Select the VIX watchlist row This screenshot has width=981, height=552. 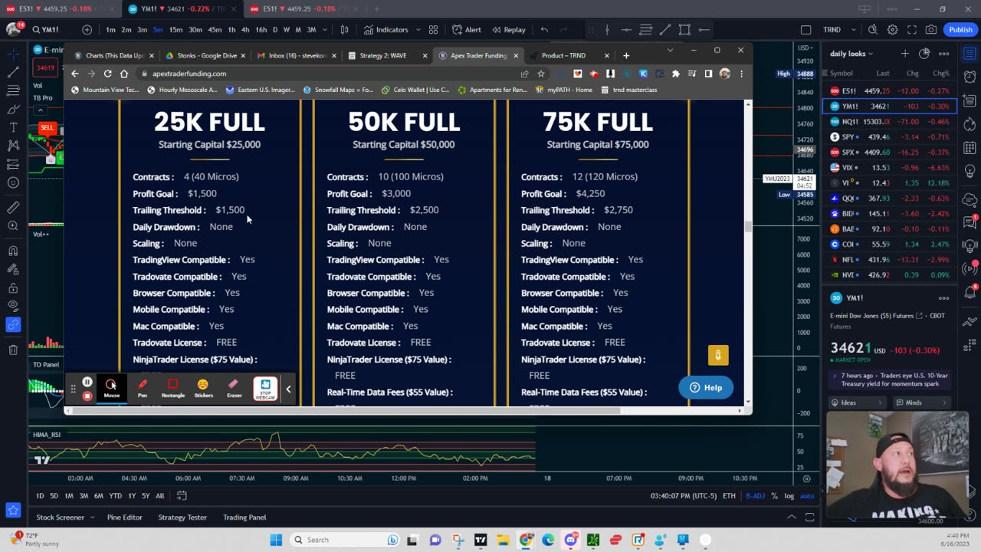[x=889, y=168]
